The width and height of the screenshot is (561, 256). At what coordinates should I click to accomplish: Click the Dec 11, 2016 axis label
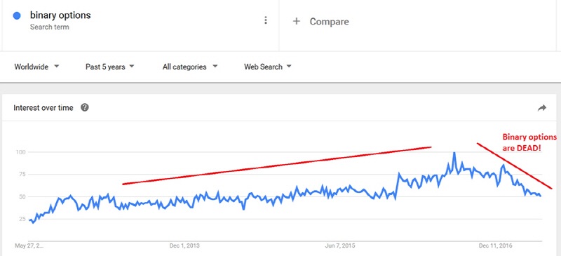point(495,246)
